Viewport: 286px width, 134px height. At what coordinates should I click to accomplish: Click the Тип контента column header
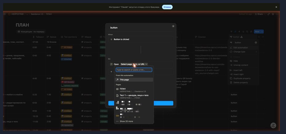[70, 37]
